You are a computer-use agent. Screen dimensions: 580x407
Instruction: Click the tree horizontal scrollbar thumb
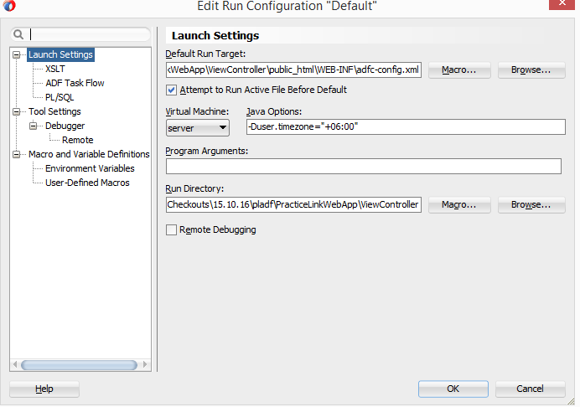click(x=79, y=365)
